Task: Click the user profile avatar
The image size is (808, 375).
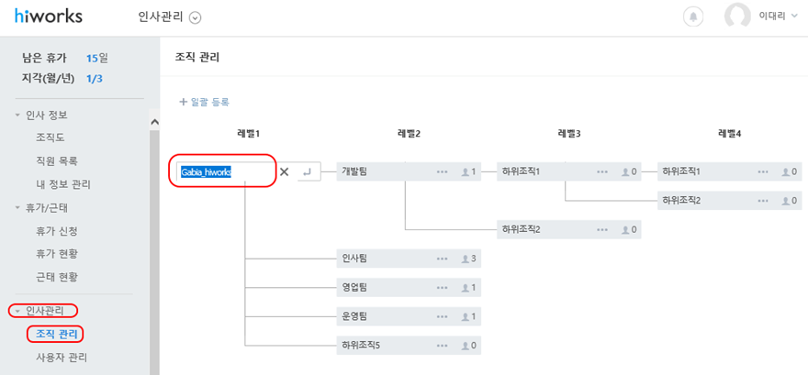Action: point(737,17)
